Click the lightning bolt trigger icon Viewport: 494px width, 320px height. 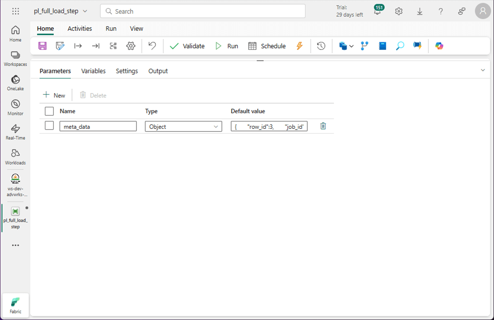(299, 46)
